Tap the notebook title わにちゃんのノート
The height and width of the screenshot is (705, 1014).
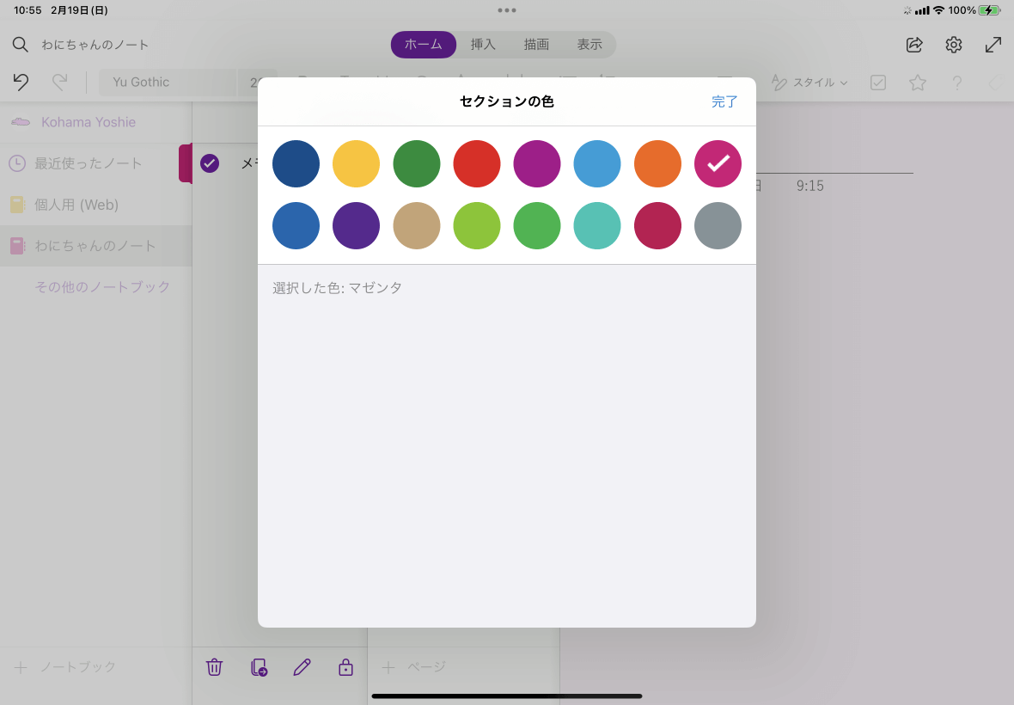[95, 45]
